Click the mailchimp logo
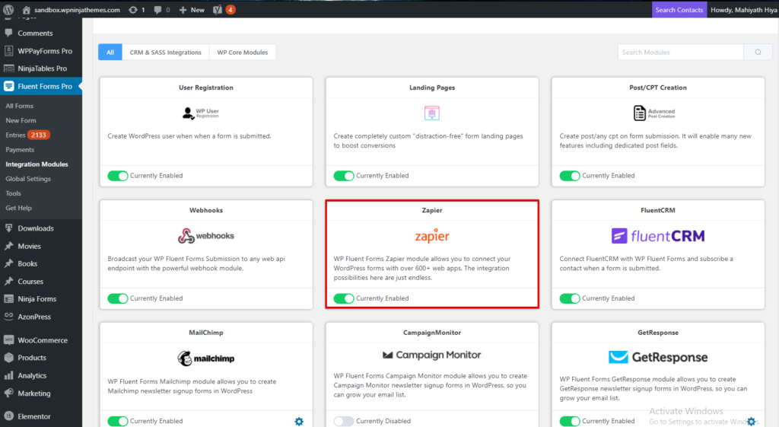Viewport: 779px width, 427px height. 205,358
